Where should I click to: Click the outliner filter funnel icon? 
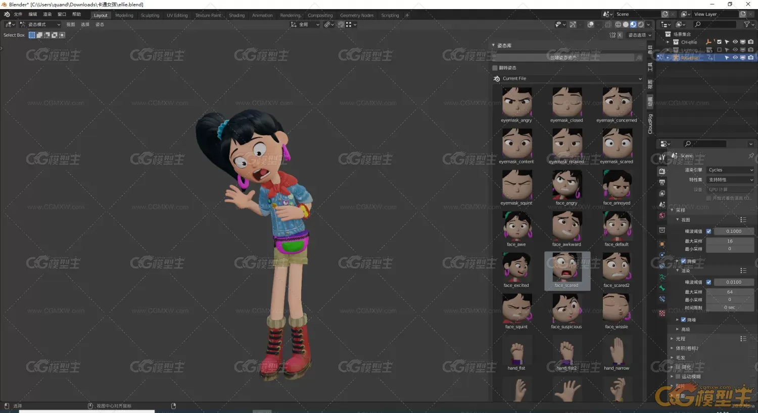point(747,24)
